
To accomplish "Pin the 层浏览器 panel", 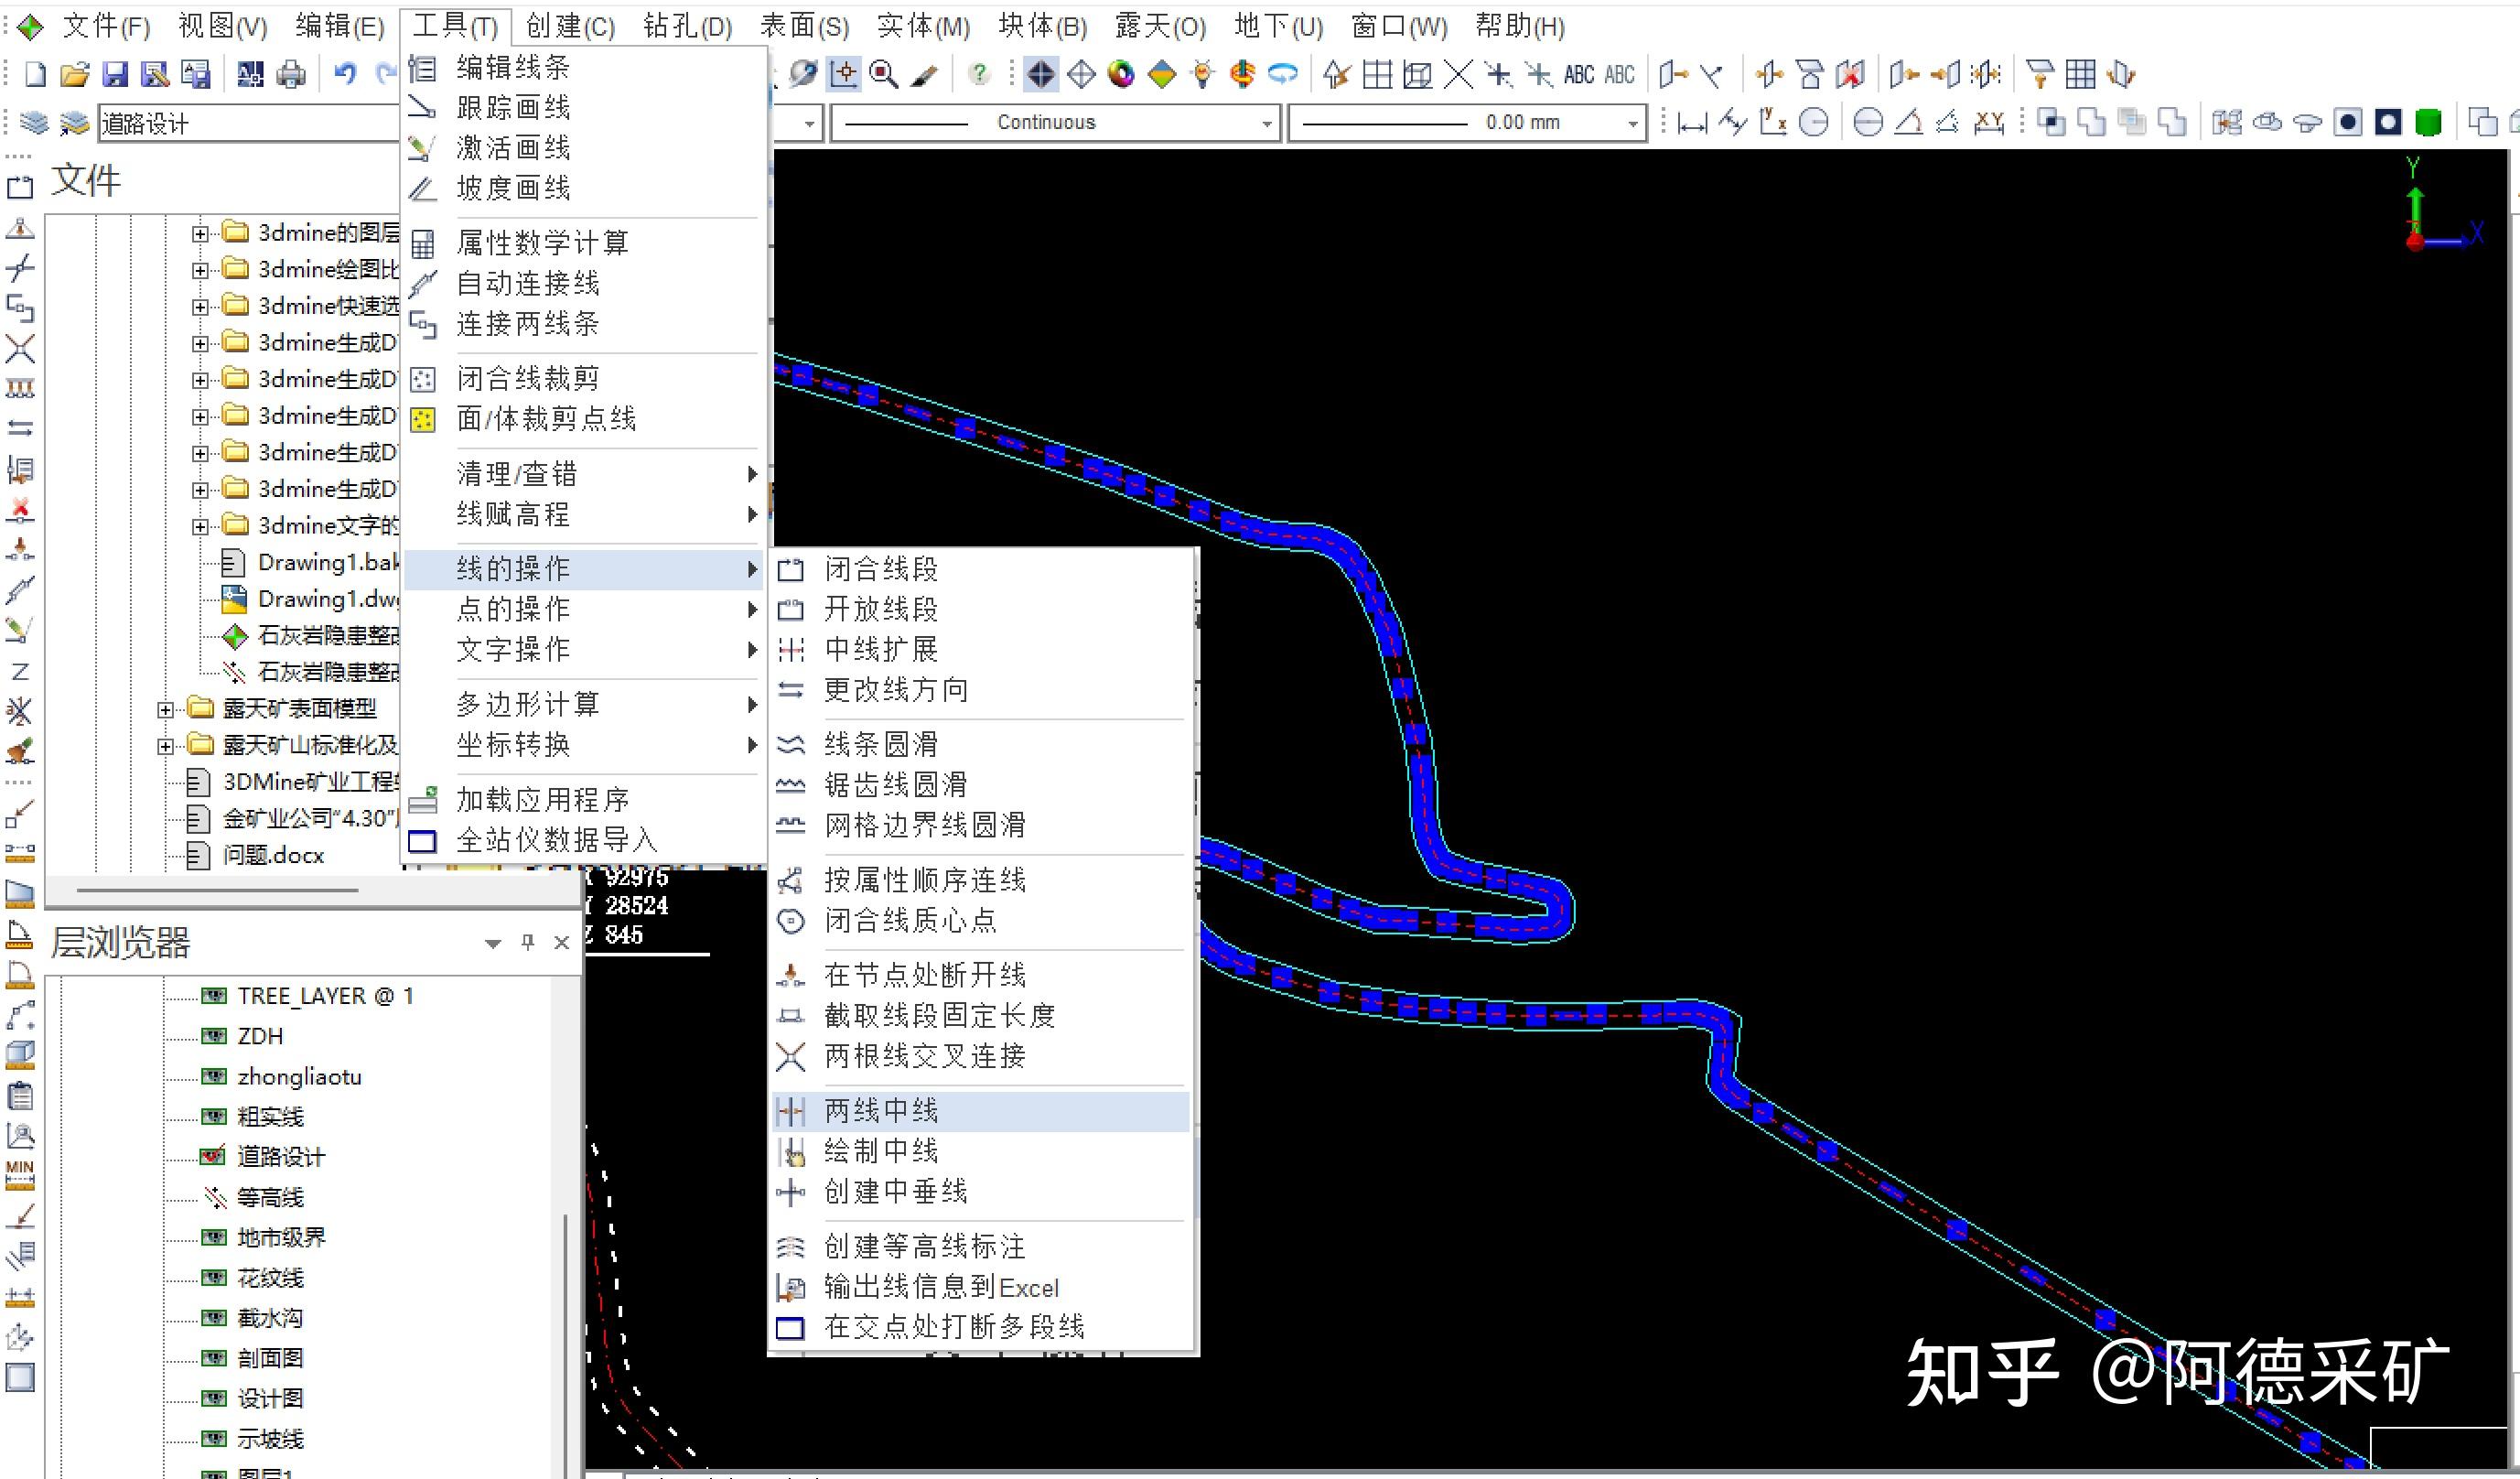I will click(x=527, y=941).
